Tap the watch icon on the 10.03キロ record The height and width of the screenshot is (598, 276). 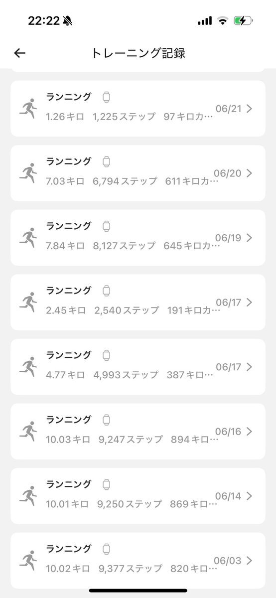tap(106, 420)
